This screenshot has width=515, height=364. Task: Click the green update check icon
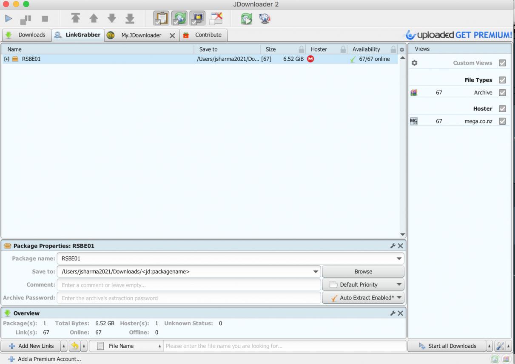click(x=247, y=19)
